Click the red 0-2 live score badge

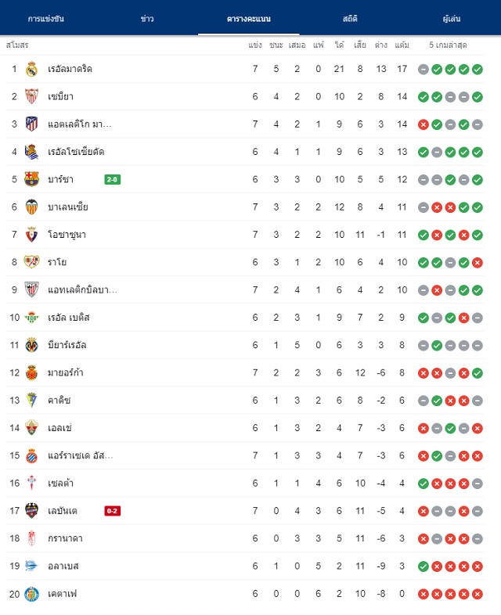[x=112, y=511]
